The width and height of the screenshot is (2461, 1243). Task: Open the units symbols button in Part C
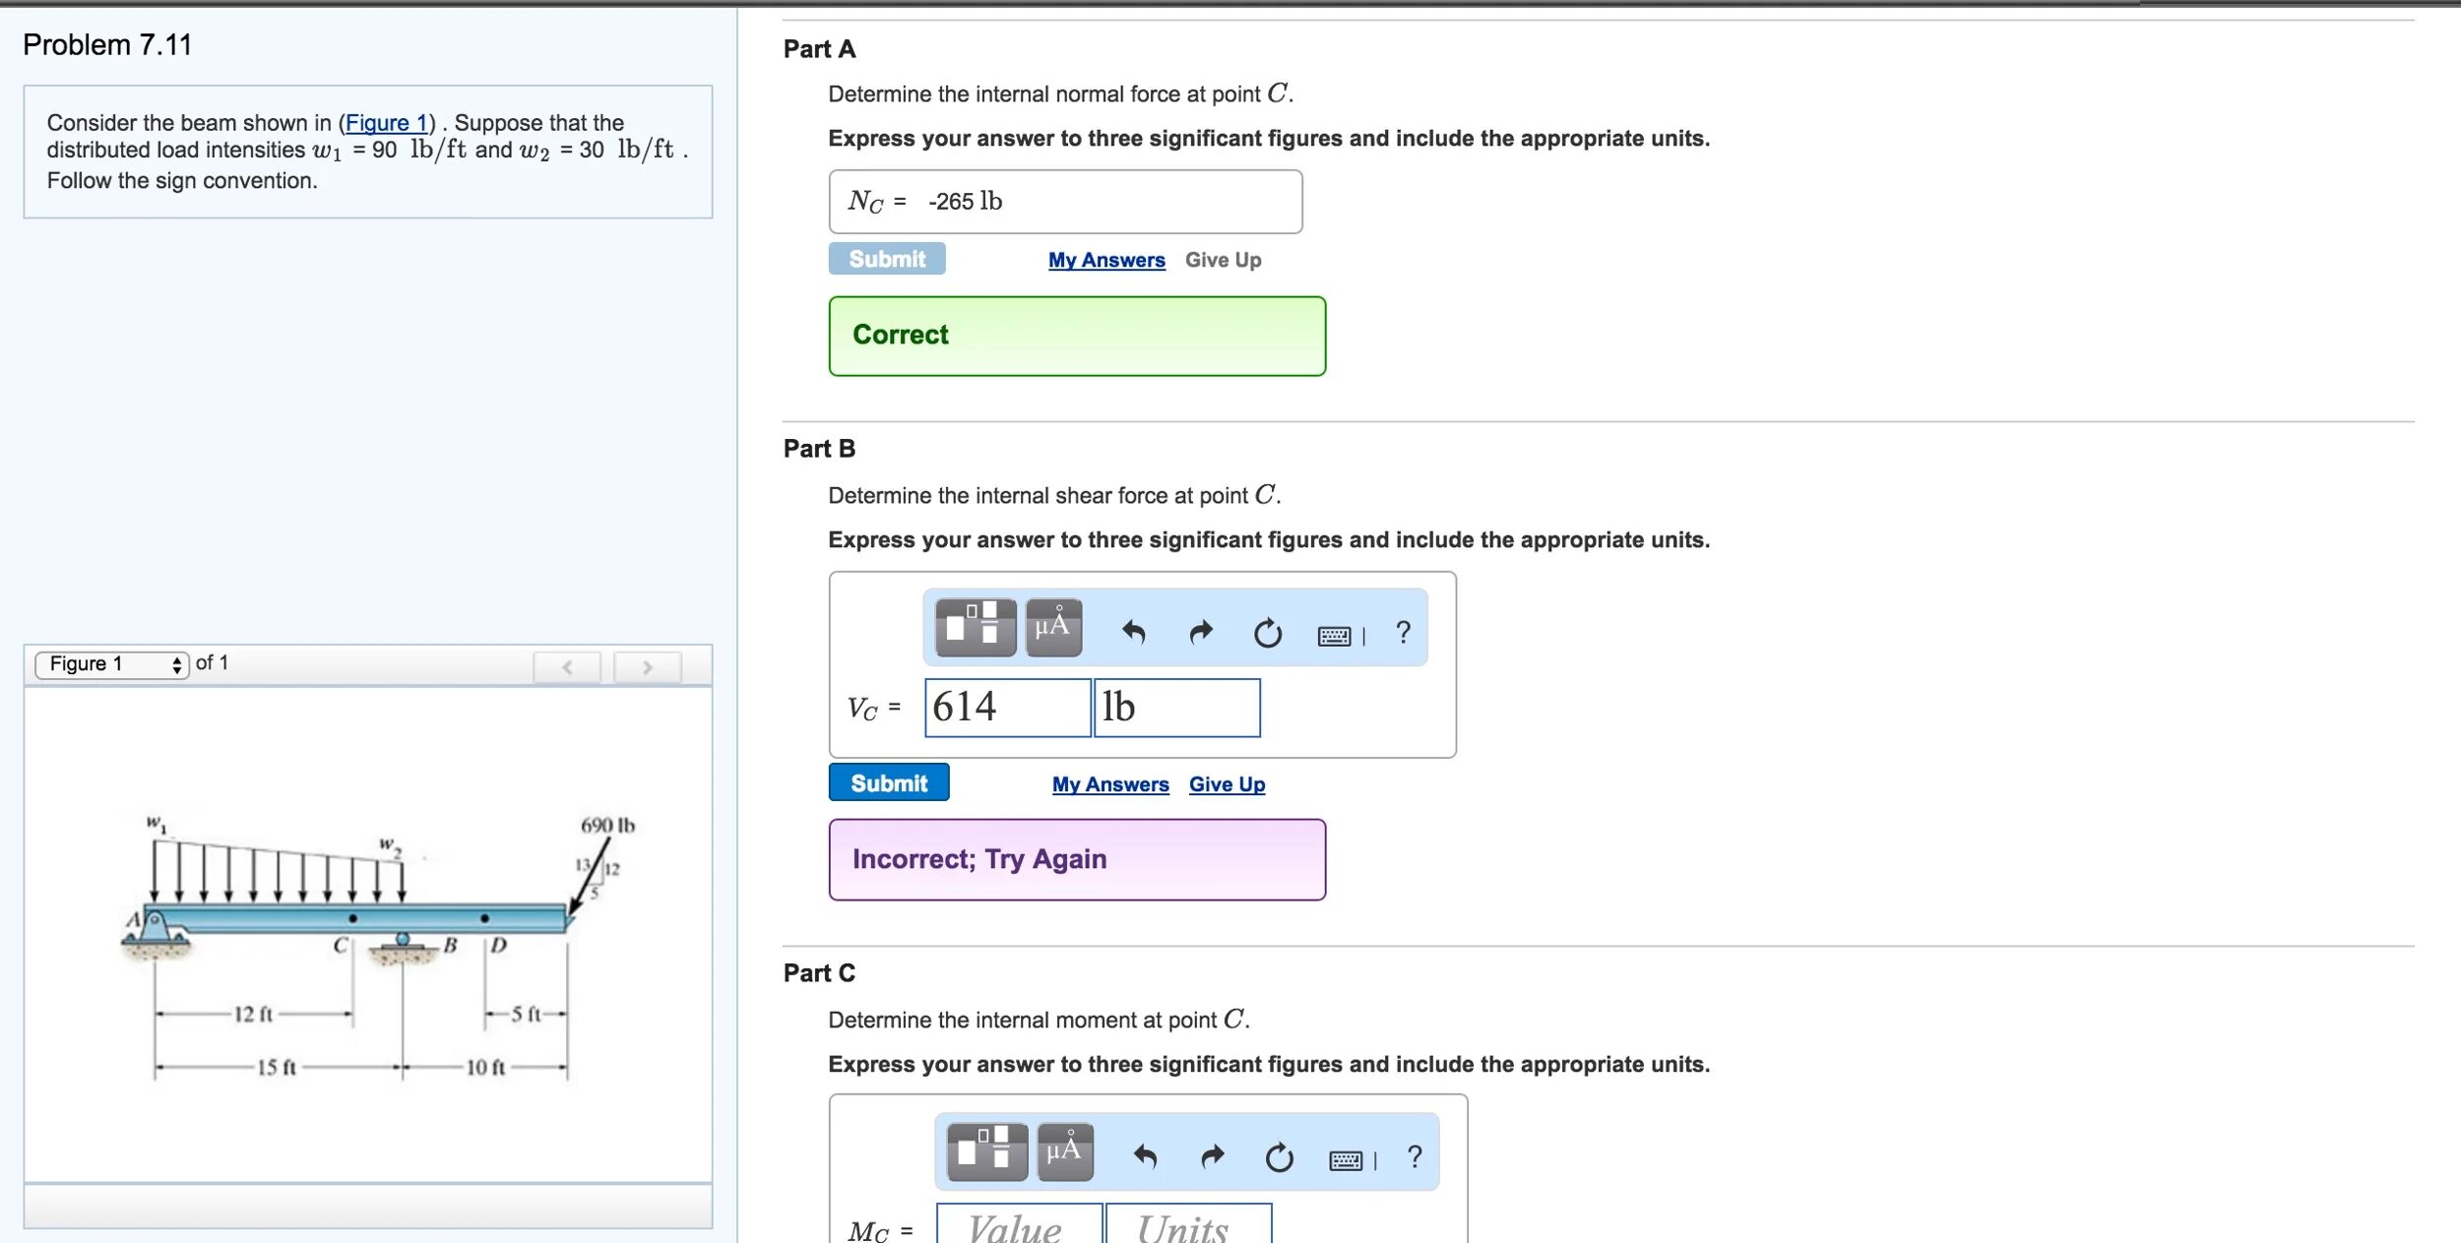pos(1065,1151)
